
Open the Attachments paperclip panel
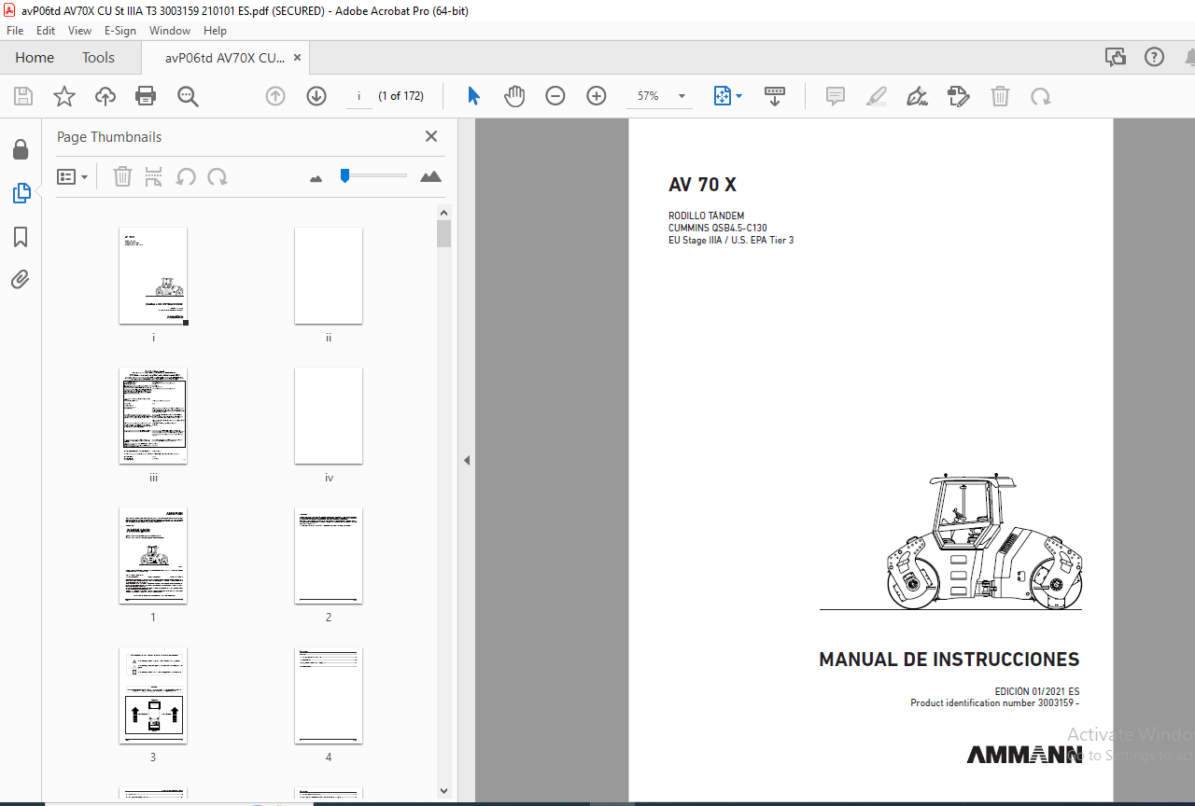click(21, 280)
